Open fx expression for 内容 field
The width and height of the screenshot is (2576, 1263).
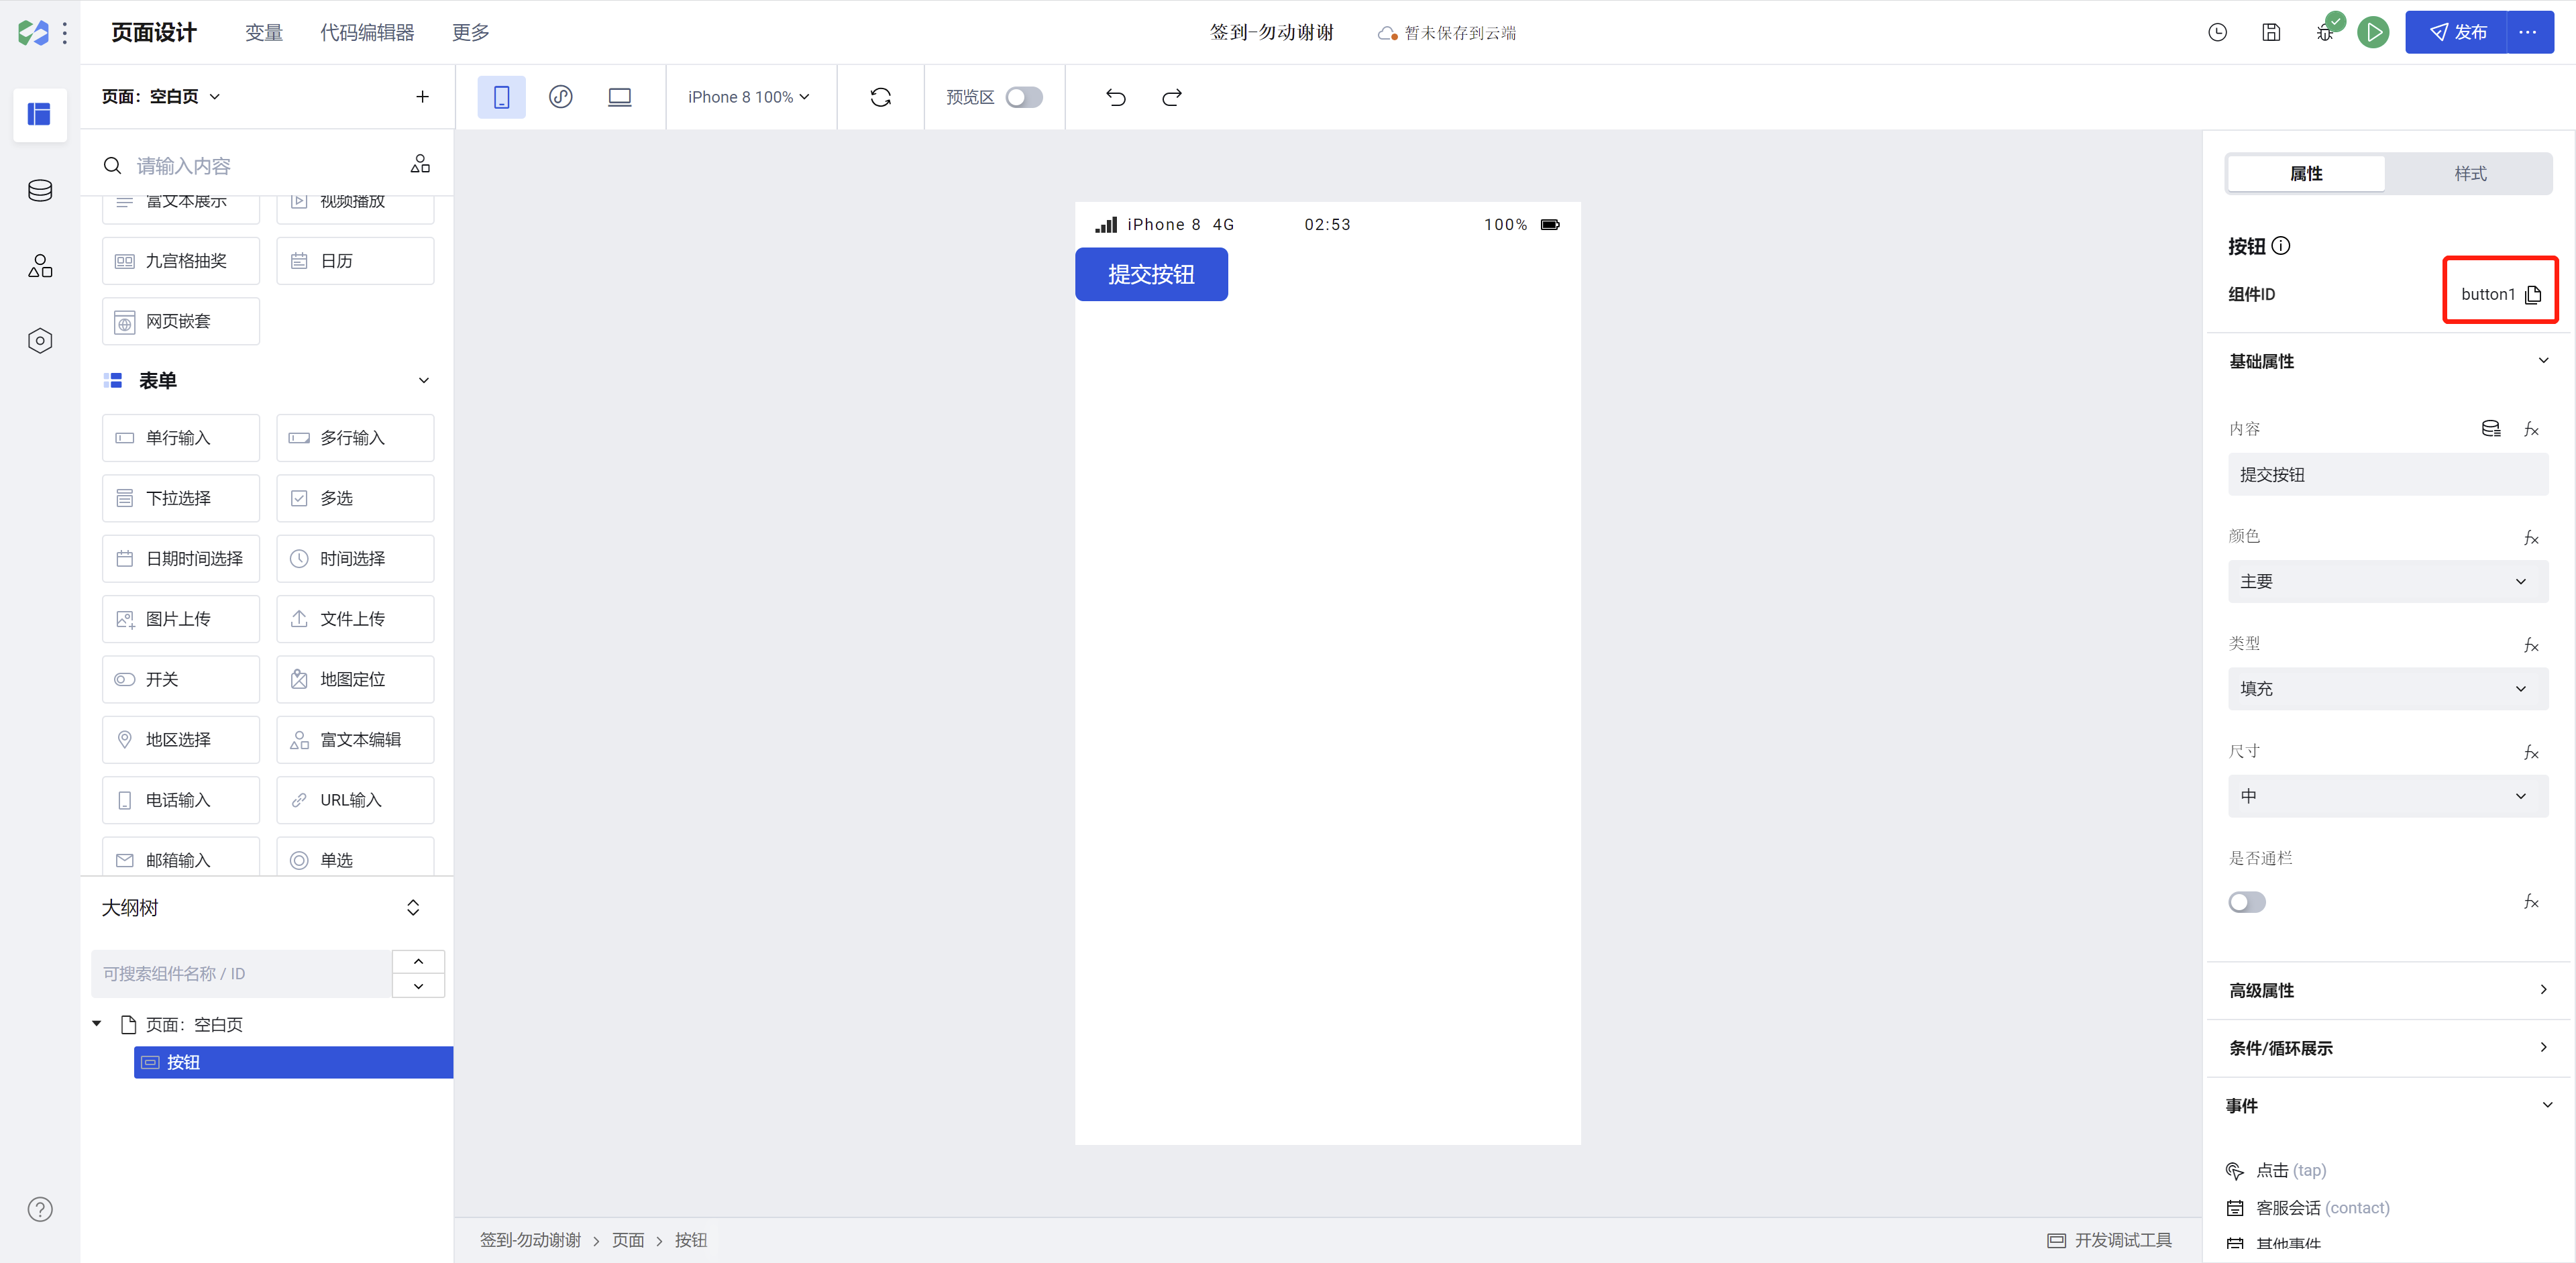tap(2531, 429)
